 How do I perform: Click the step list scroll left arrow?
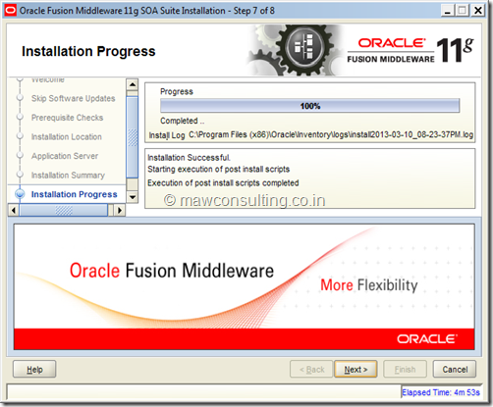click(x=14, y=210)
